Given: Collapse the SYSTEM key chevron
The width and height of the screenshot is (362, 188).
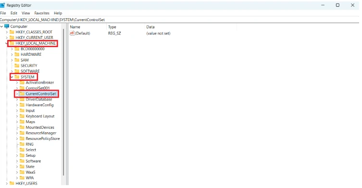Looking at the screenshot, I should click(12, 77).
